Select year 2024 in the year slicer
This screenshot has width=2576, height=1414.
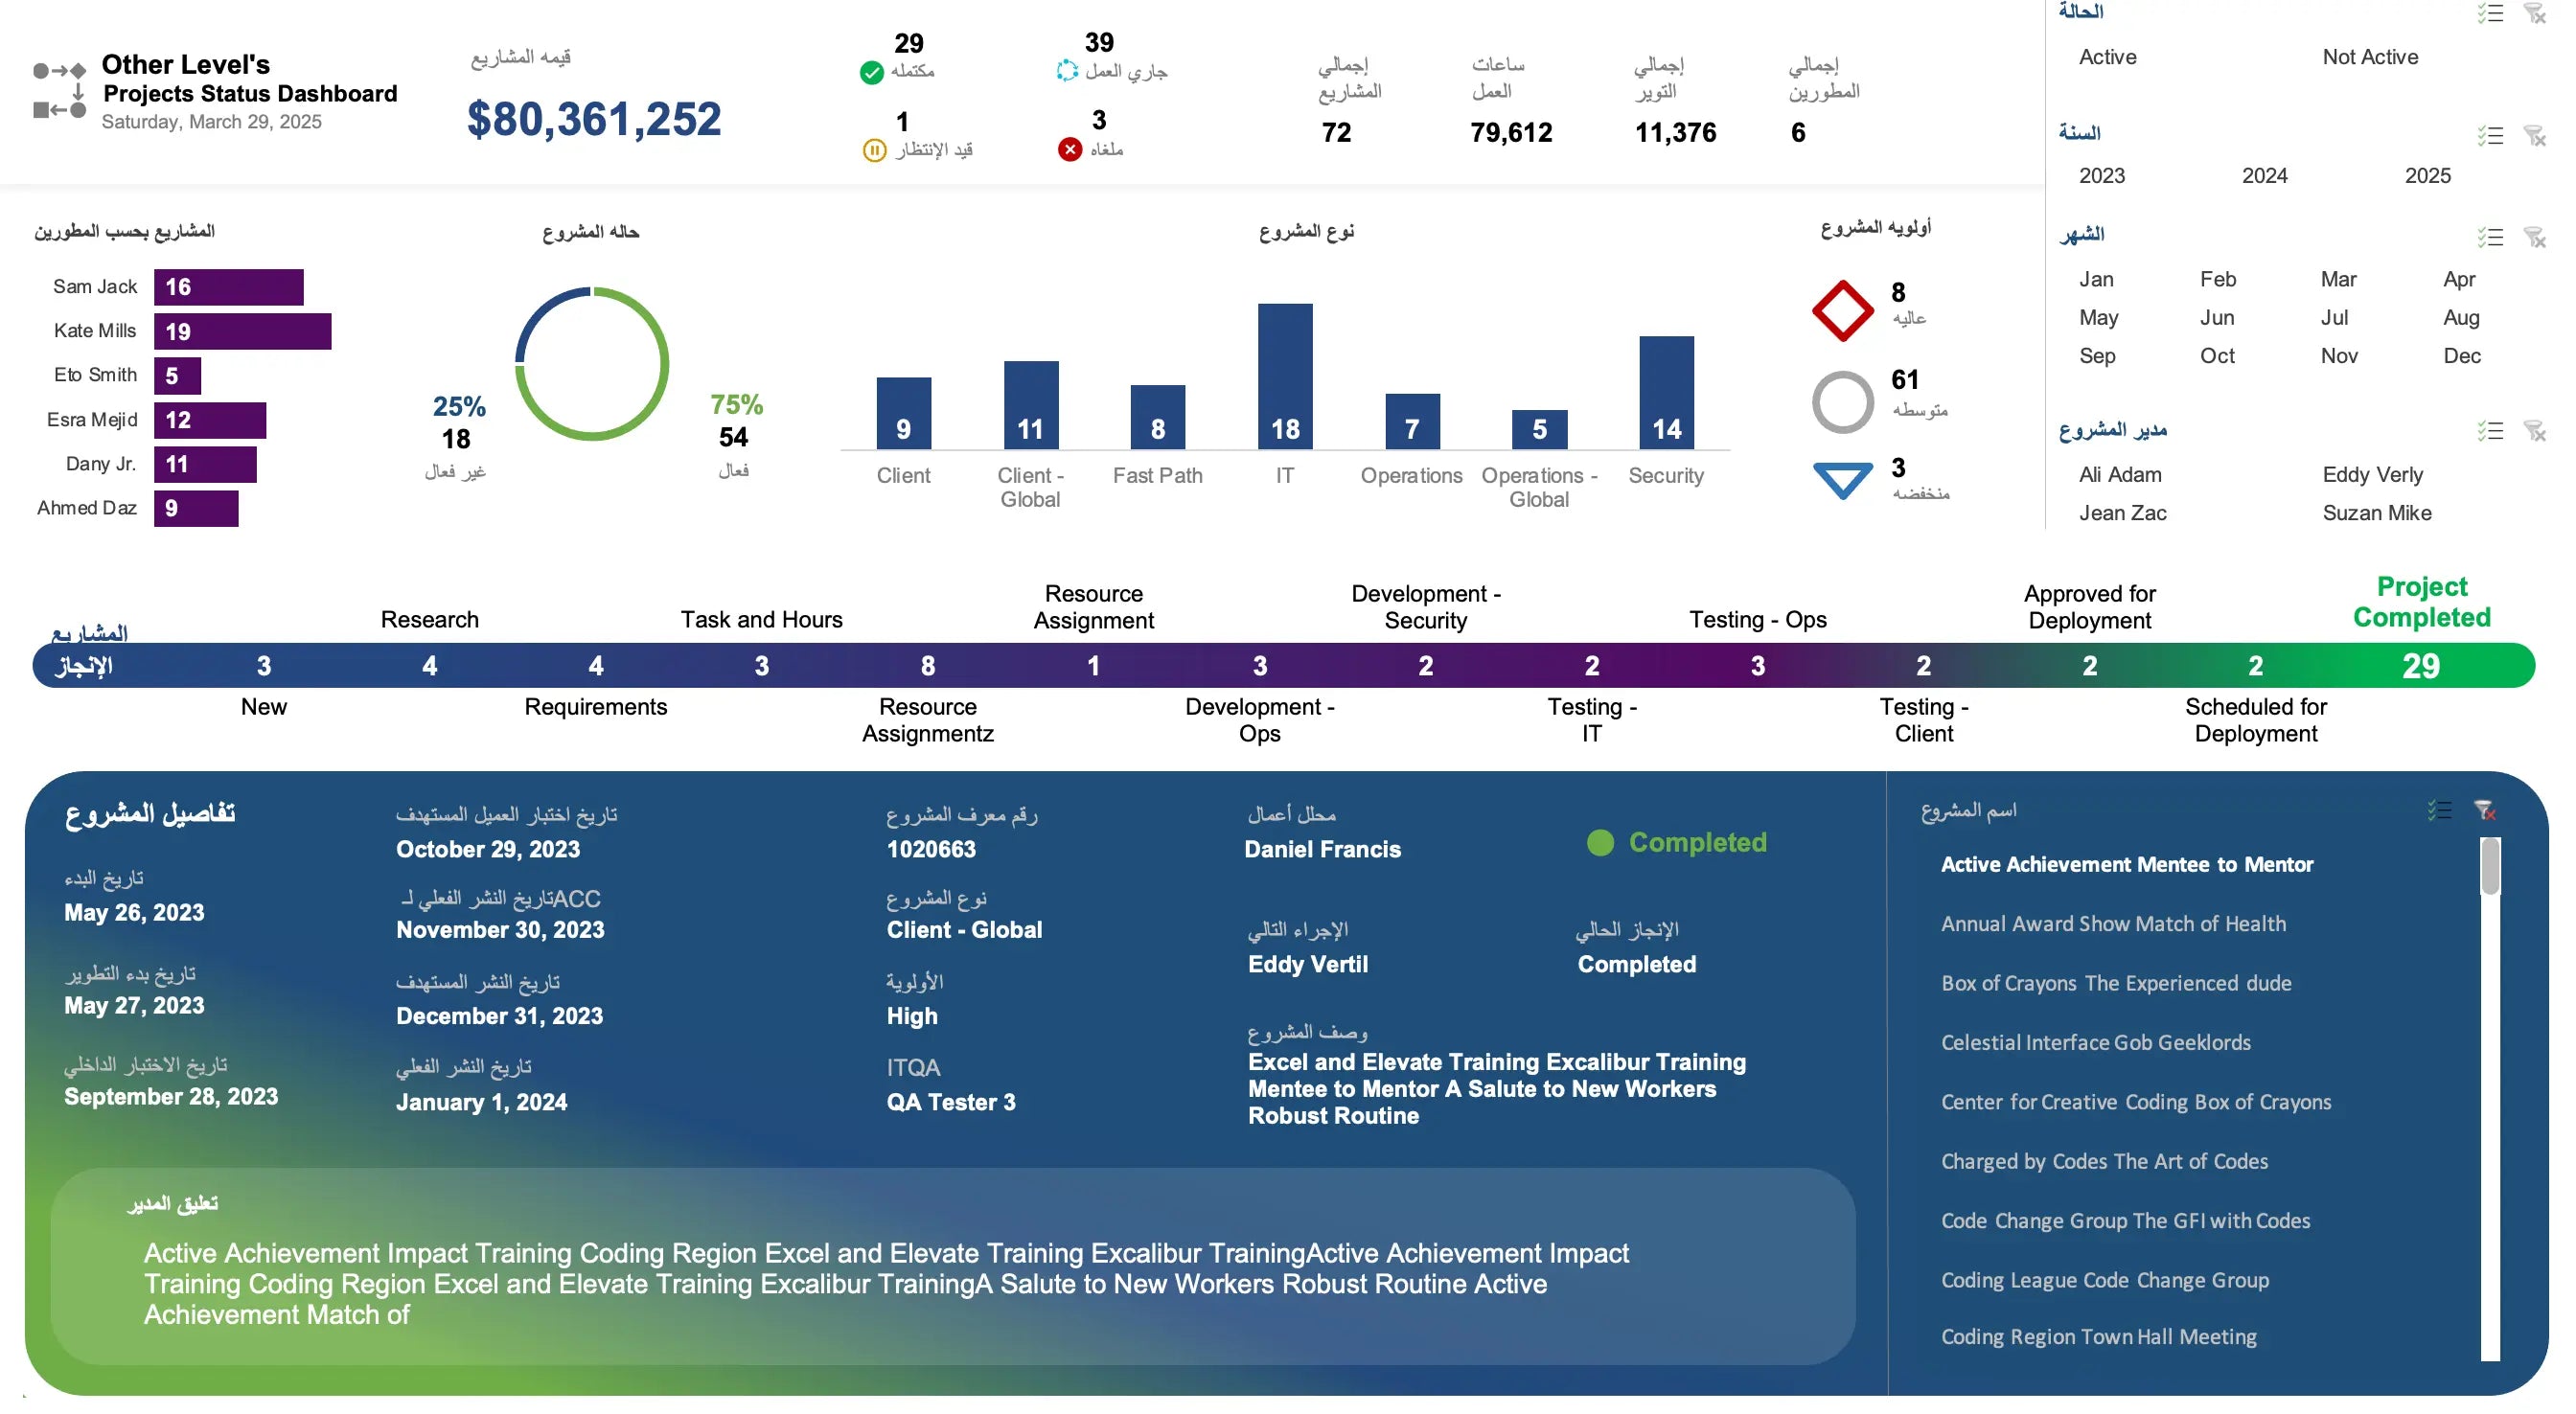pyautogui.click(x=2264, y=176)
